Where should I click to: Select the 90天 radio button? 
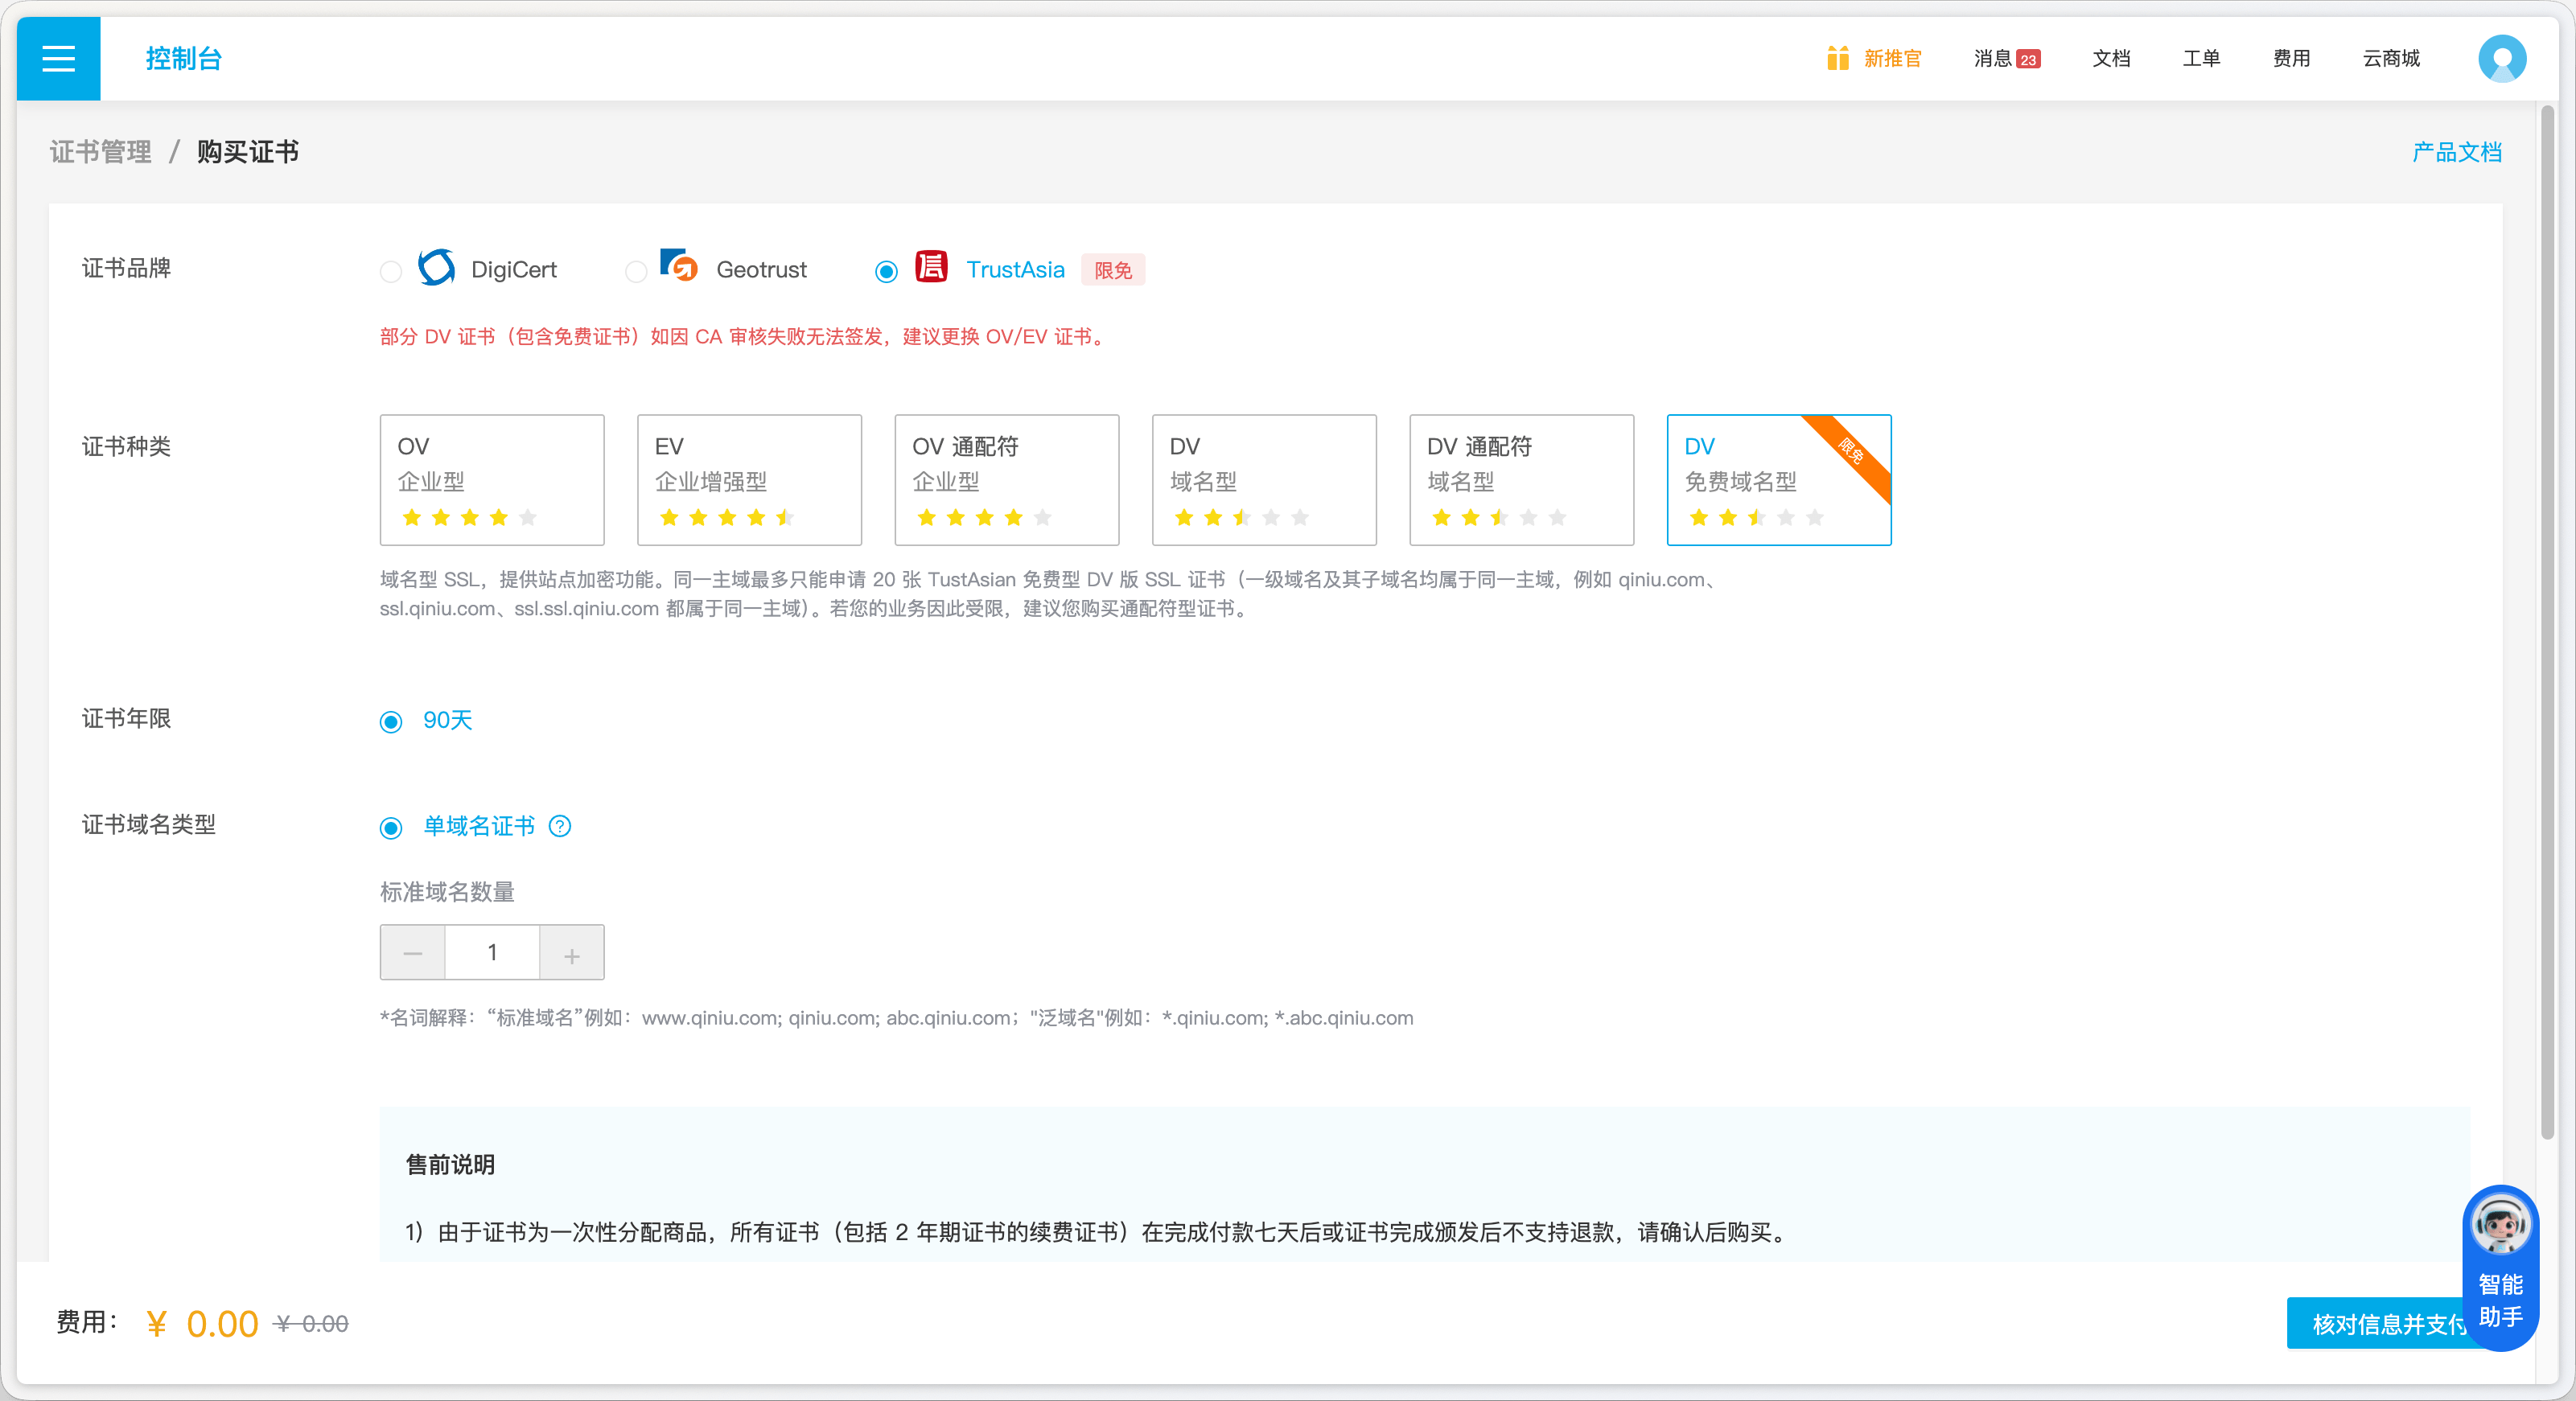point(391,721)
